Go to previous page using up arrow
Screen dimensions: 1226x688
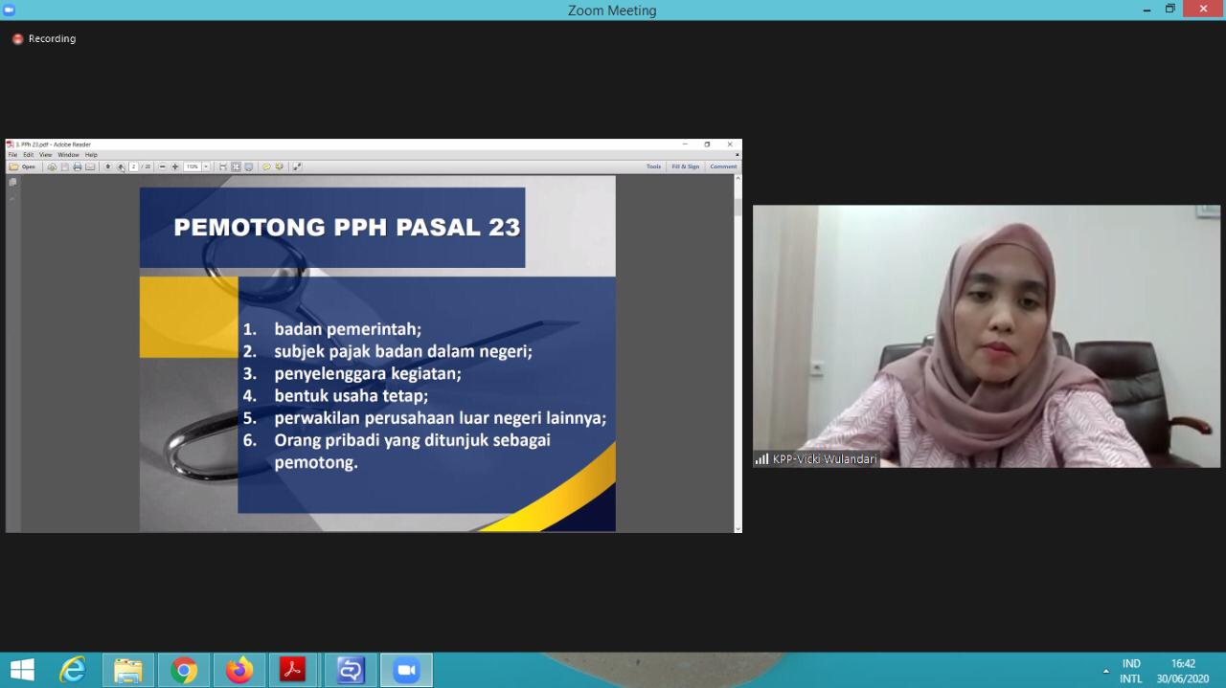pos(108,166)
